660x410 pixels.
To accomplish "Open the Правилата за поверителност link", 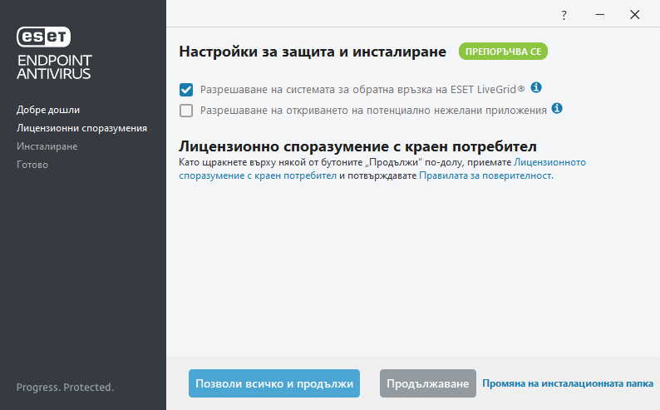I will pos(485,176).
